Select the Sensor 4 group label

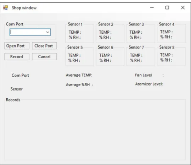click(167, 24)
